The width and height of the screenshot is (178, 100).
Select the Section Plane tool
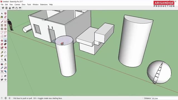pos(5,80)
